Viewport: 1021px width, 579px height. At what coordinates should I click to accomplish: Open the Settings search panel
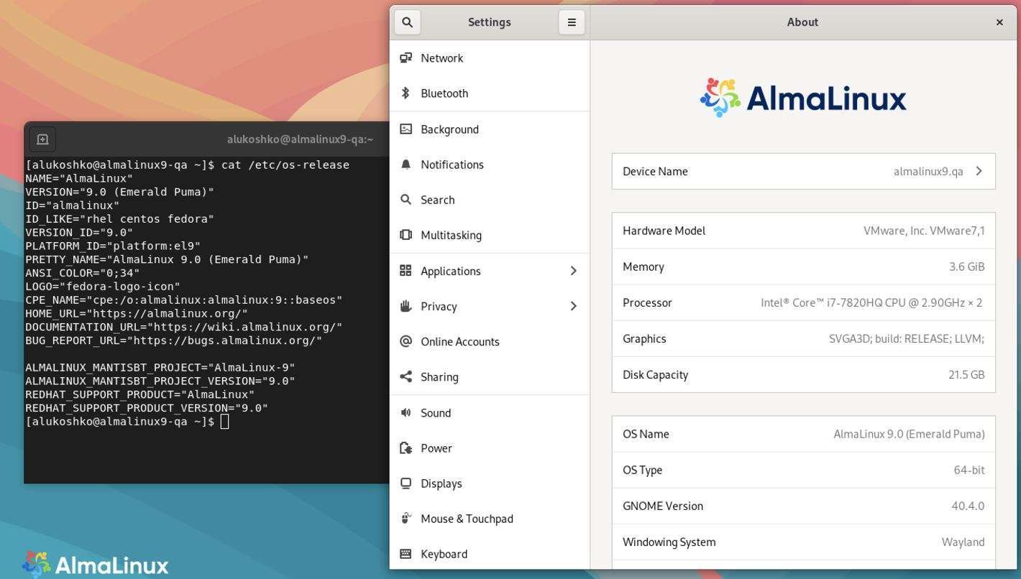point(407,22)
